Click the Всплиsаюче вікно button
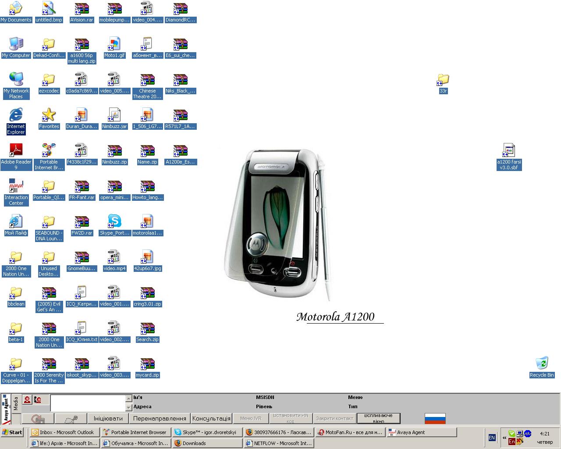This screenshot has width=561, height=449. click(x=379, y=418)
